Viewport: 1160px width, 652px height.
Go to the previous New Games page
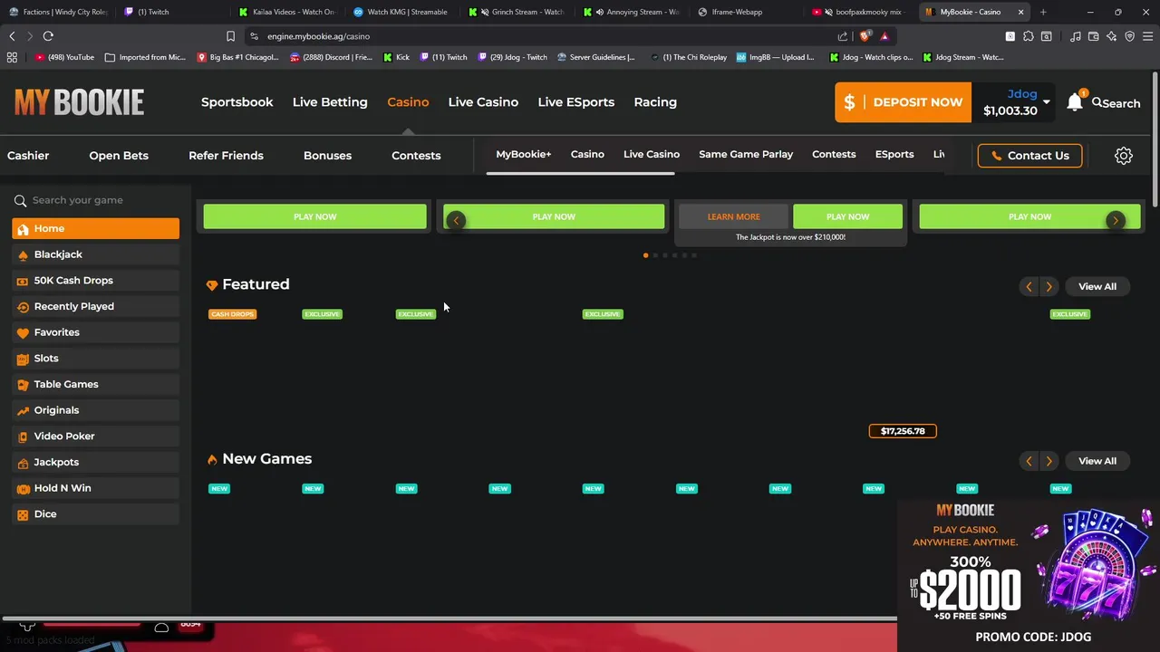coord(1029,461)
